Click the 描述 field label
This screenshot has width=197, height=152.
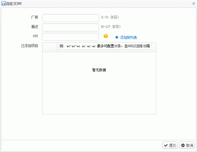coord(35,27)
